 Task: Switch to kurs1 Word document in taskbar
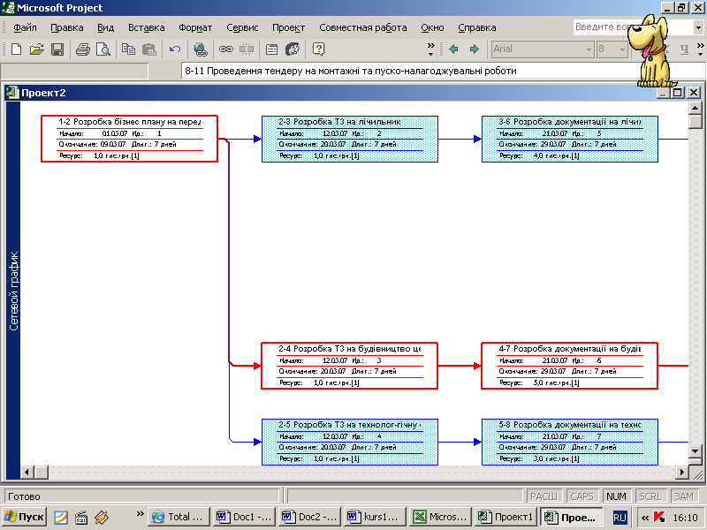click(375, 517)
